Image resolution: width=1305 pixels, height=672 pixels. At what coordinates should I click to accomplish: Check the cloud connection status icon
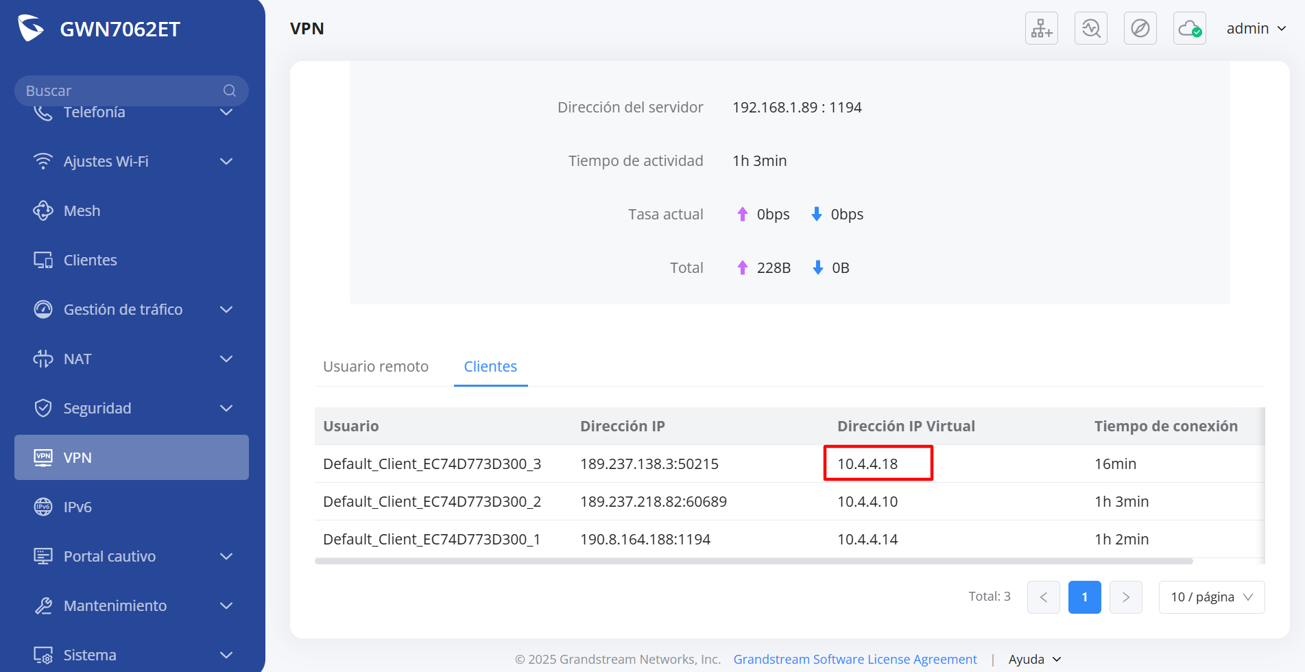1189,29
